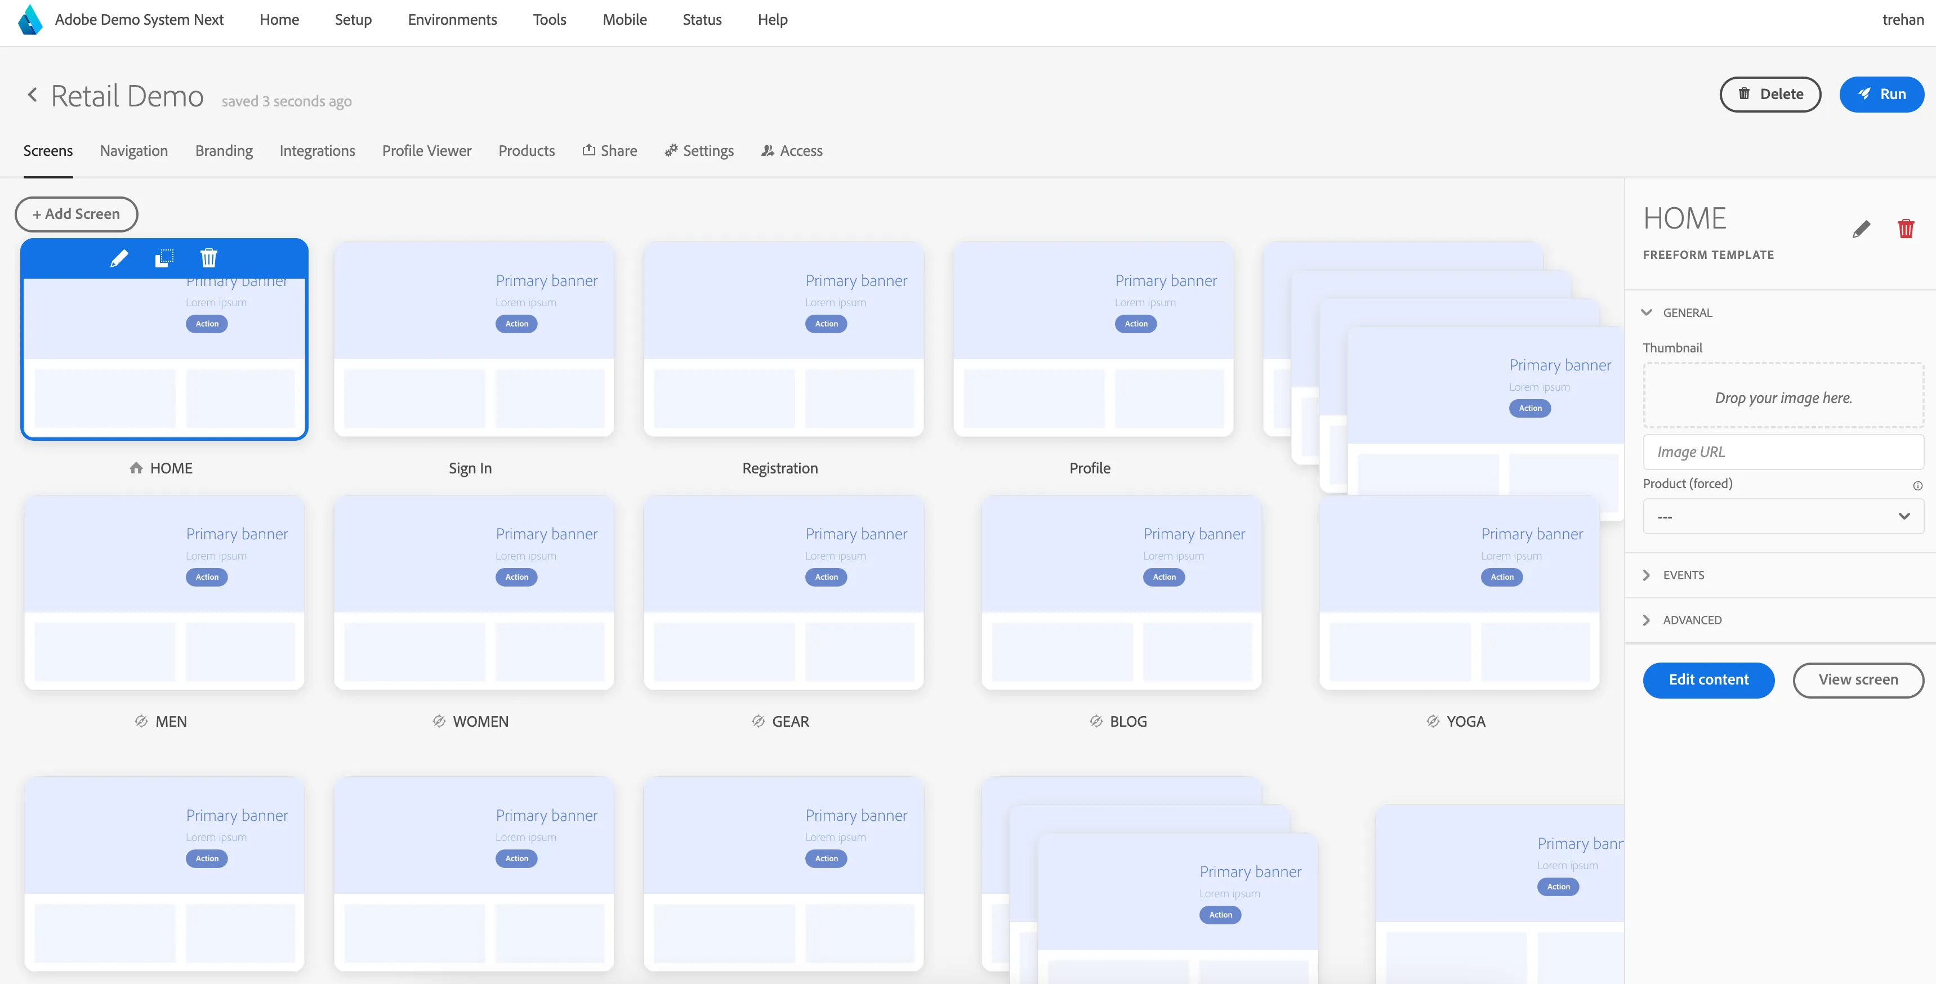The height and width of the screenshot is (984, 1936).
Task: Click the hidden-navigation icon next to WOMEN
Action: click(x=439, y=721)
